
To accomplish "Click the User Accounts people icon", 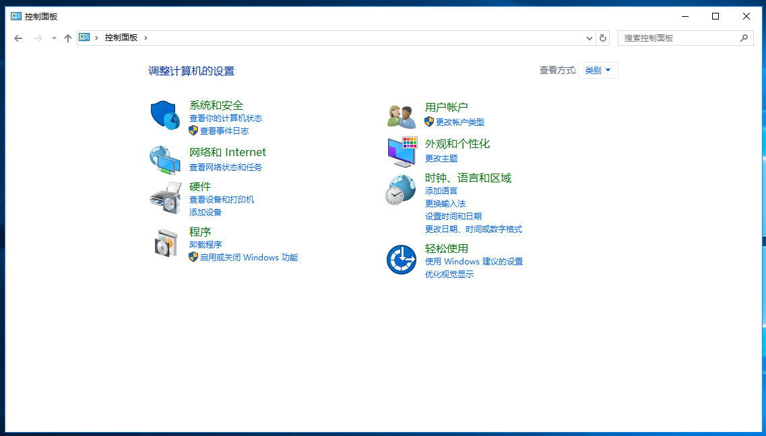I will (402, 116).
